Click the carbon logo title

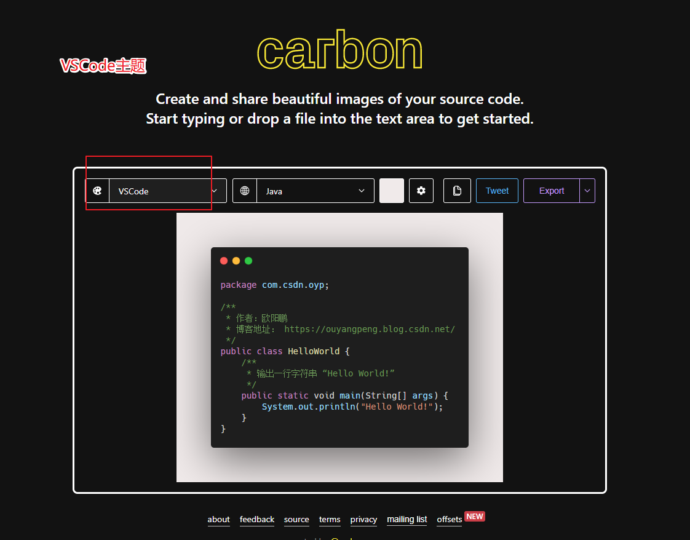pos(339,50)
